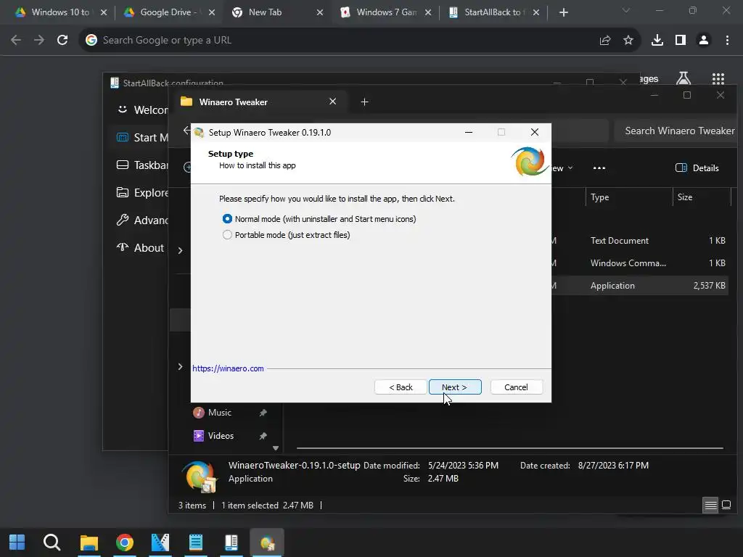Select the Text Document file row

[x=640, y=241]
